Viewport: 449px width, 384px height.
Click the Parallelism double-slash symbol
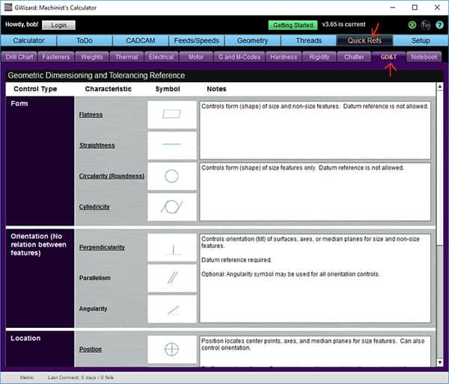[x=172, y=278]
